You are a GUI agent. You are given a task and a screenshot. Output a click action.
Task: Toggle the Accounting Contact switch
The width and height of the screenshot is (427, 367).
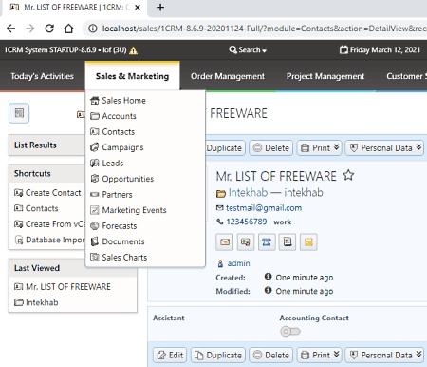(x=290, y=332)
